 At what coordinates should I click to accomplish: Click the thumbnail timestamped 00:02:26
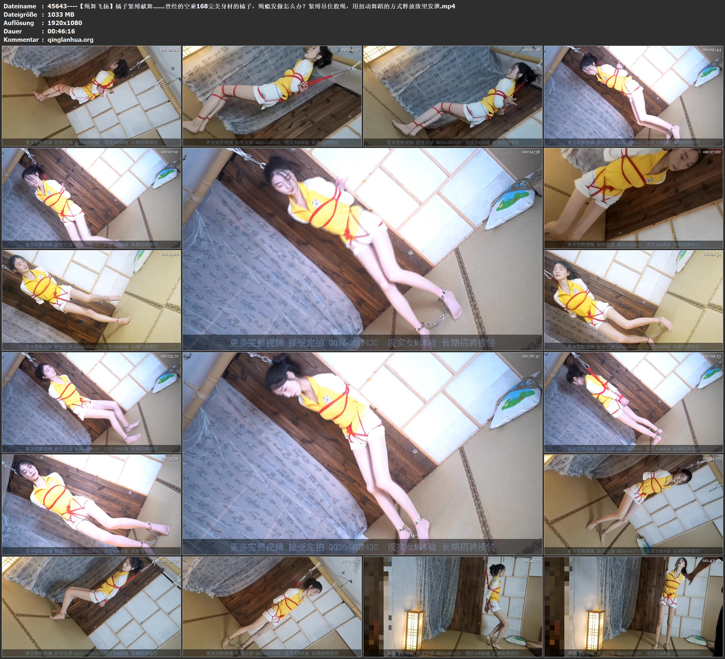point(91,96)
